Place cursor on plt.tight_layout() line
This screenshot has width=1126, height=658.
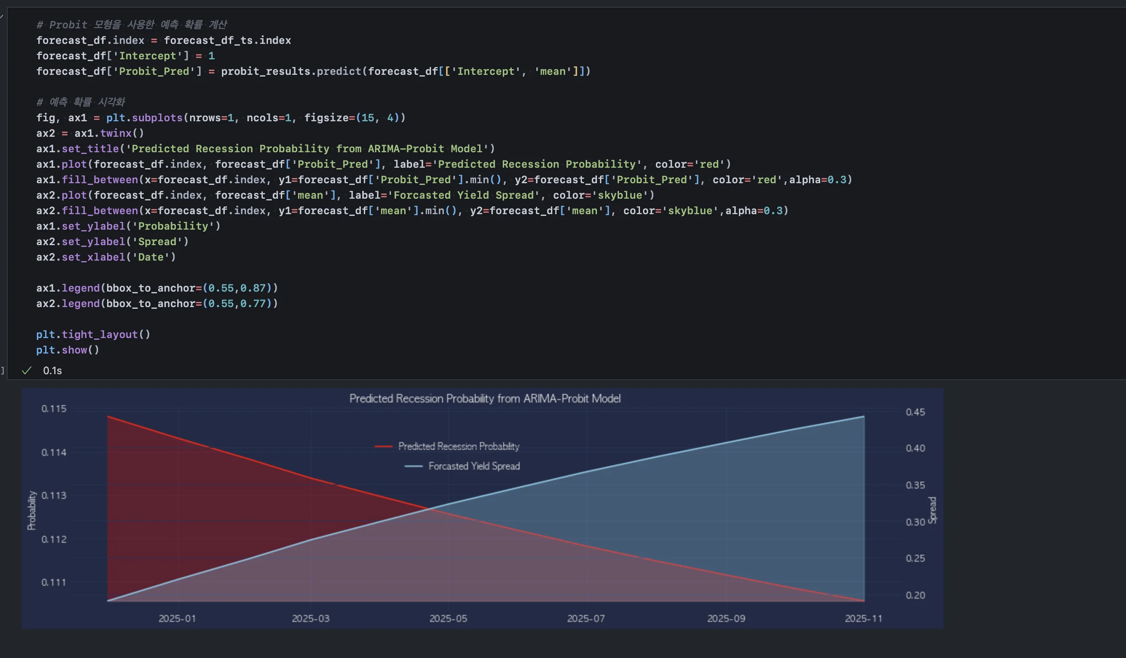[x=93, y=335]
